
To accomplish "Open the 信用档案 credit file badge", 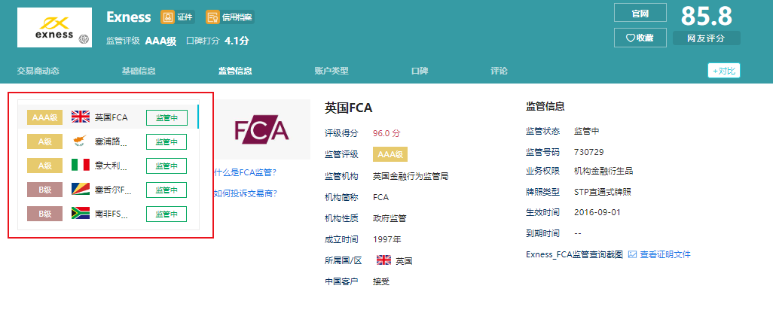I will coord(230,17).
